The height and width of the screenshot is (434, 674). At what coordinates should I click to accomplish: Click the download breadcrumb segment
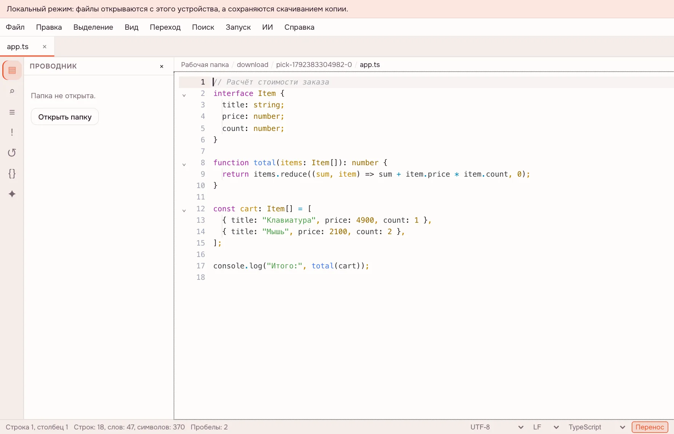[x=252, y=65]
